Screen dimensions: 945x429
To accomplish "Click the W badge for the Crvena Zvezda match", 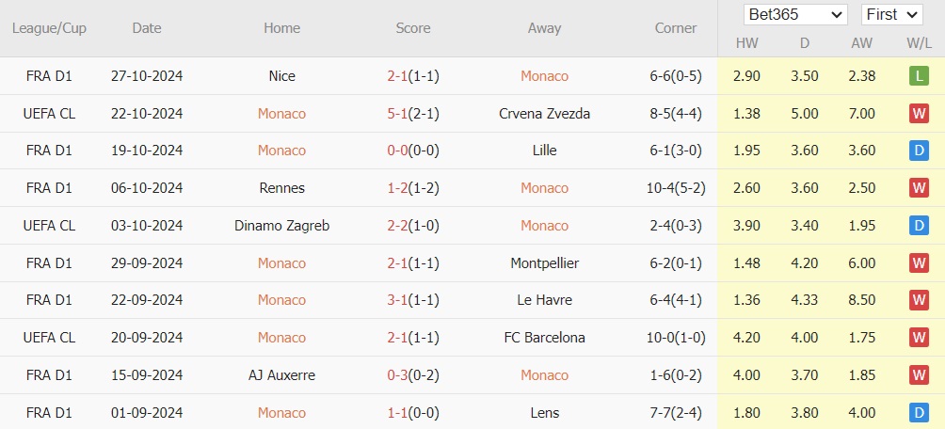I will [919, 114].
